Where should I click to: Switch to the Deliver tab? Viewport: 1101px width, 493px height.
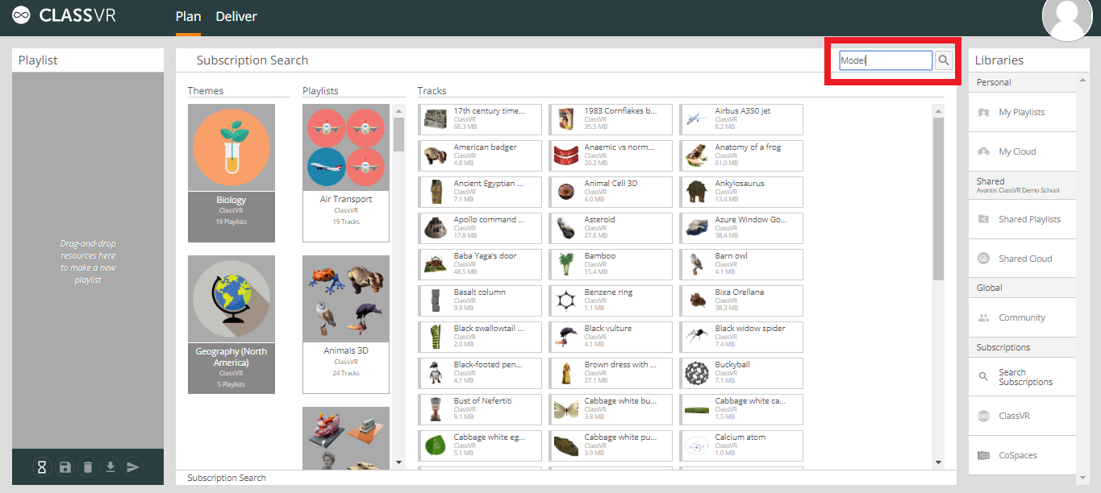(236, 16)
